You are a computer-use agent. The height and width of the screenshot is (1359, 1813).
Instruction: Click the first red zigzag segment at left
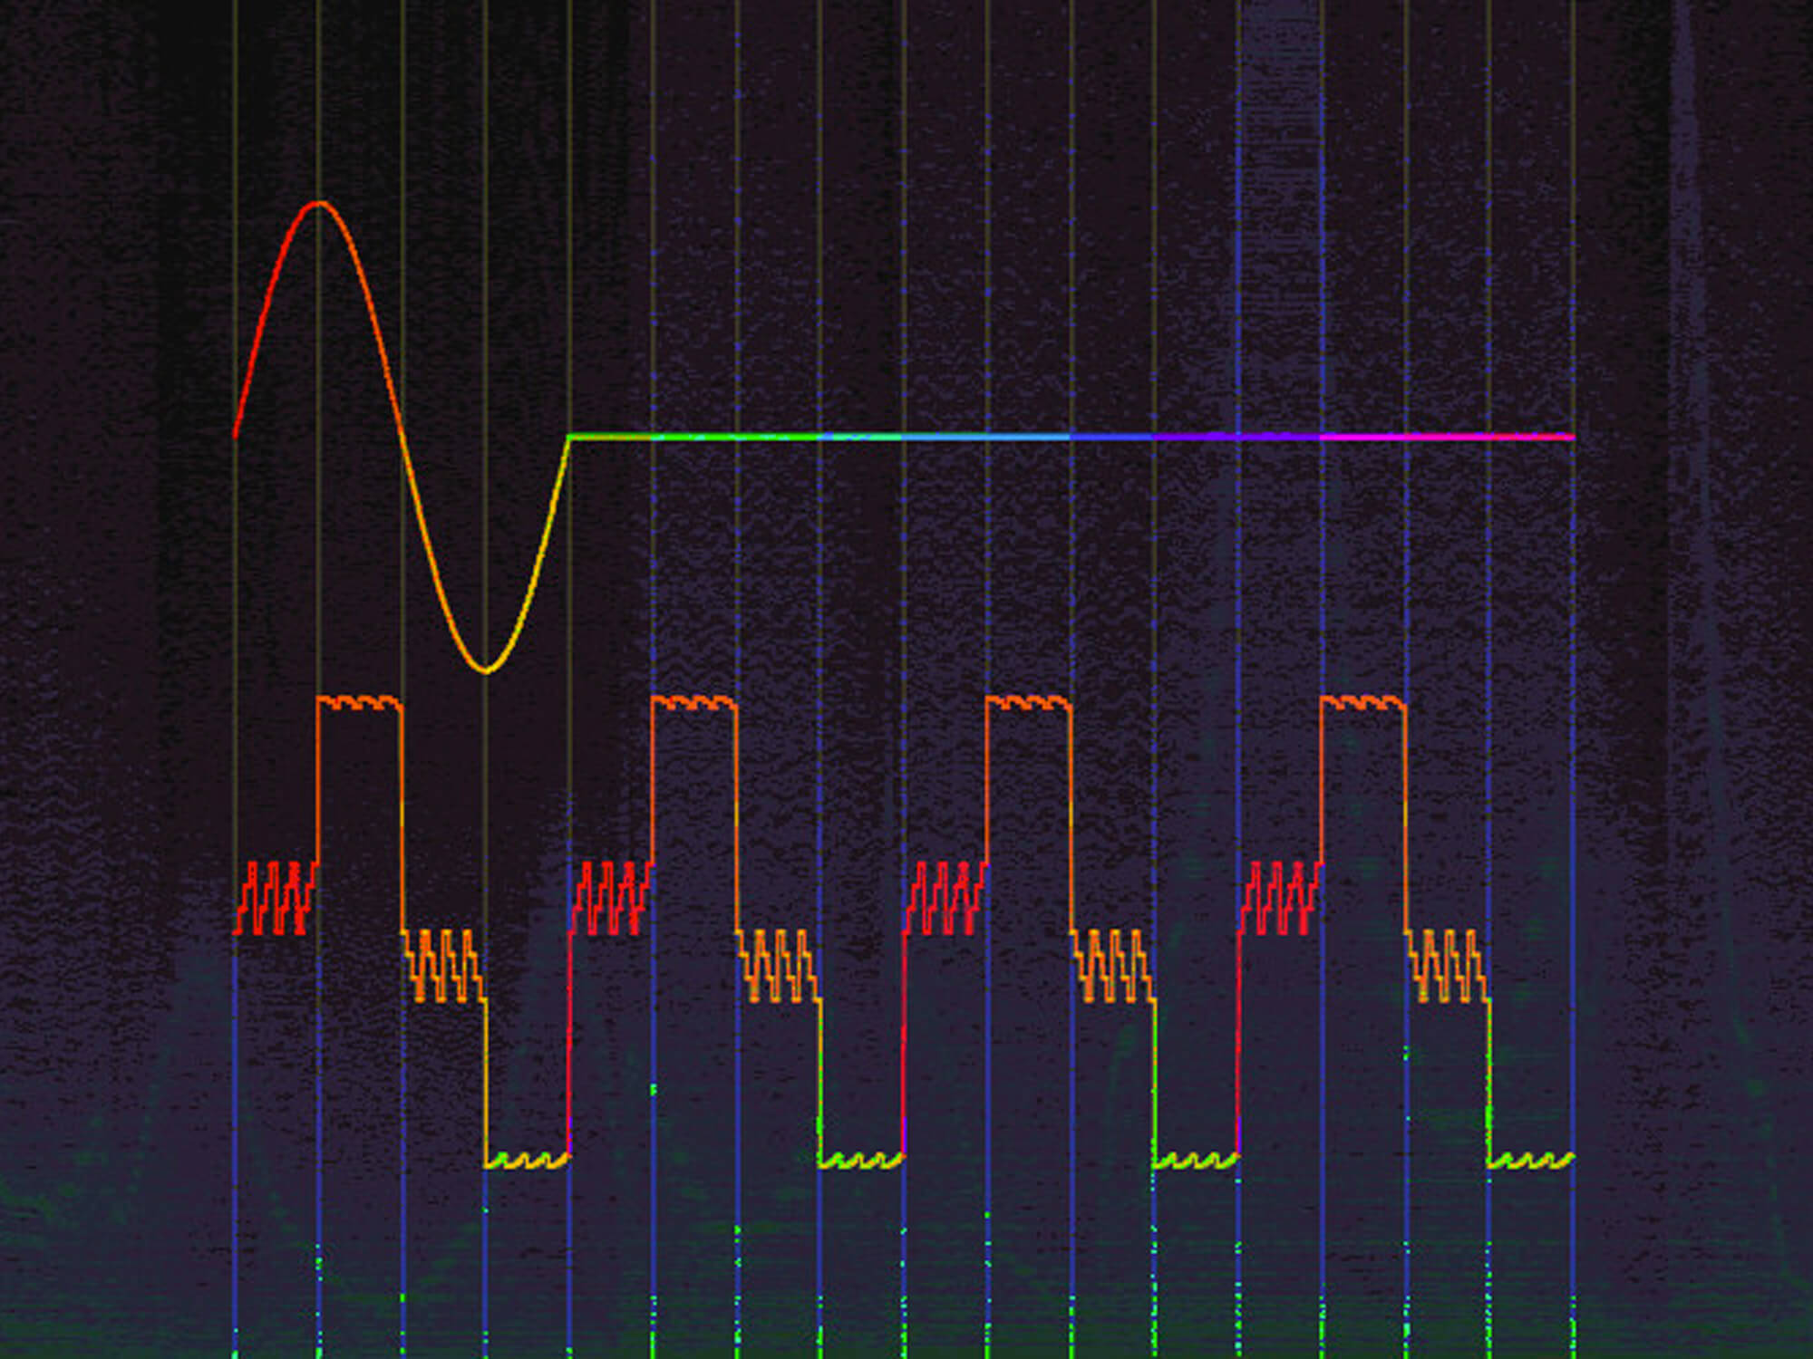[276, 899]
